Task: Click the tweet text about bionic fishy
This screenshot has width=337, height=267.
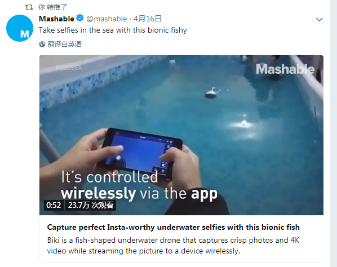Action: (113, 30)
